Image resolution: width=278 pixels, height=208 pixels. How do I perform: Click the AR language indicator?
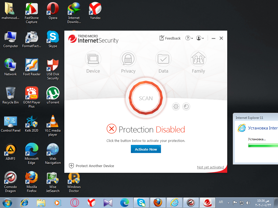(221, 202)
